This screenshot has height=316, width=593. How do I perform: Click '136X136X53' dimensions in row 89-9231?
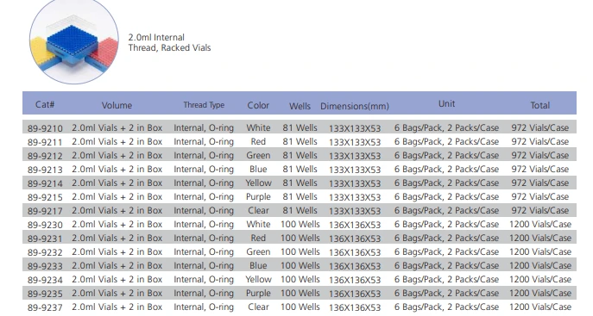tap(355, 239)
